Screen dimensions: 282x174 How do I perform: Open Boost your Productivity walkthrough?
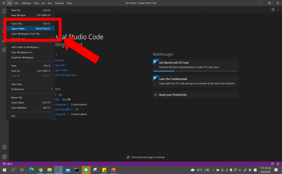point(195,95)
